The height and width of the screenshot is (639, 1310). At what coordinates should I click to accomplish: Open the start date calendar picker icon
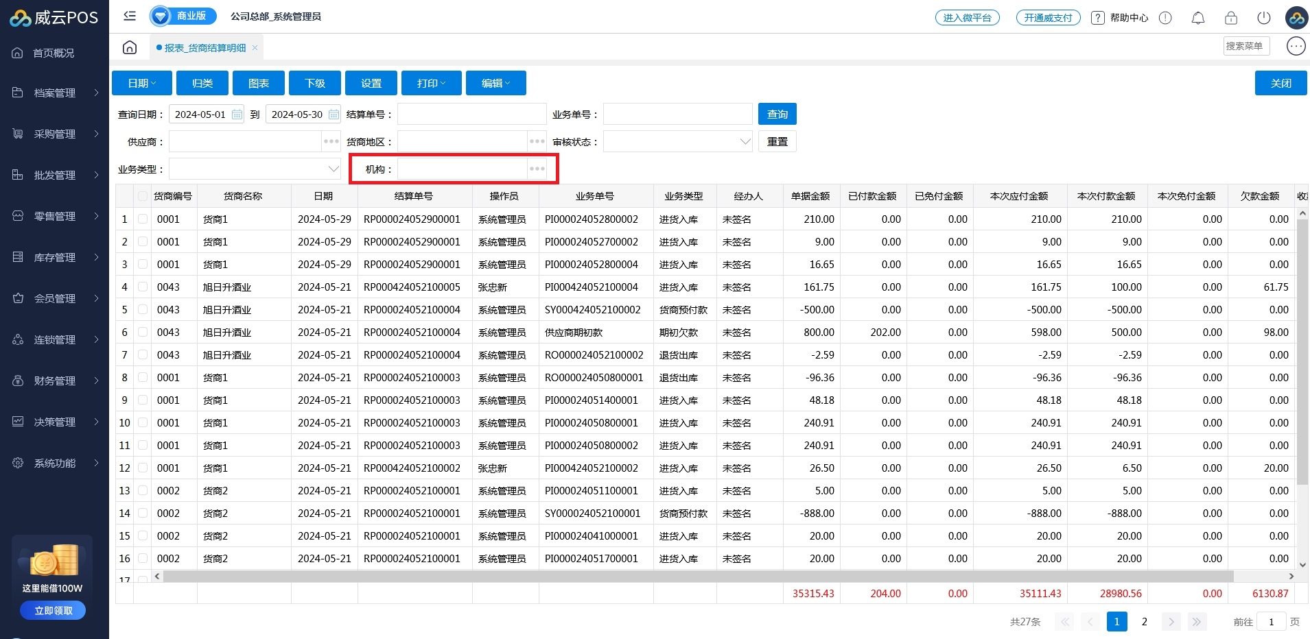click(x=237, y=114)
